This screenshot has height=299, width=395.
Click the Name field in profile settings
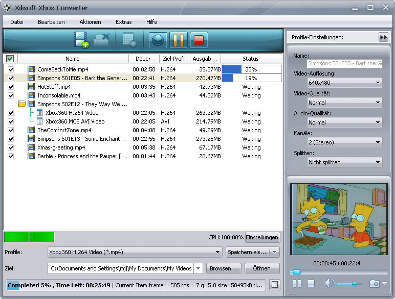click(x=344, y=63)
